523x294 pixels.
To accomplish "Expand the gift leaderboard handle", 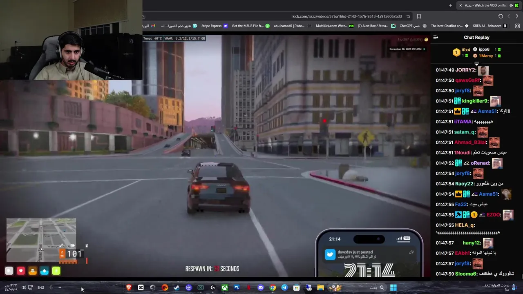I will click(x=476, y=63).
